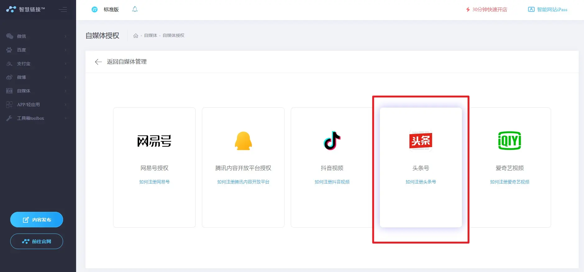
Task: Expand the APP/轻应用 menu chevron
Action: 66,105
